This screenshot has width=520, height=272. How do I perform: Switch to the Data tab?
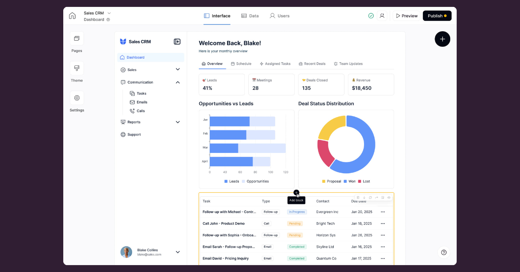pyautogui.click(x=250, y=16)
